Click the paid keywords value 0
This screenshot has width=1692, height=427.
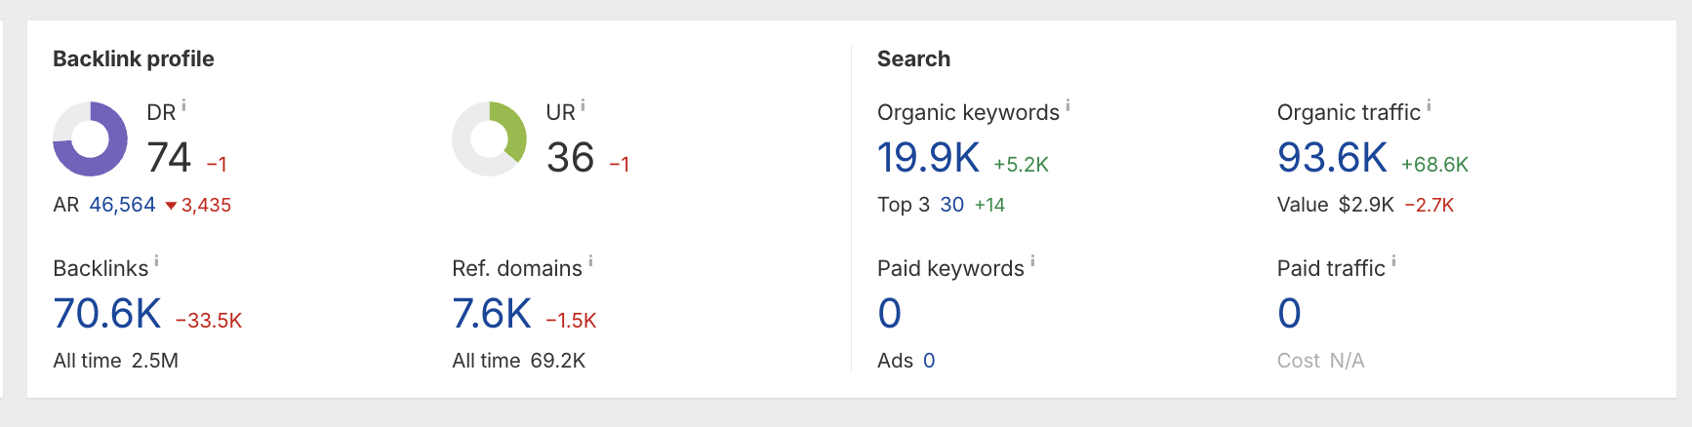click(889, 314)
